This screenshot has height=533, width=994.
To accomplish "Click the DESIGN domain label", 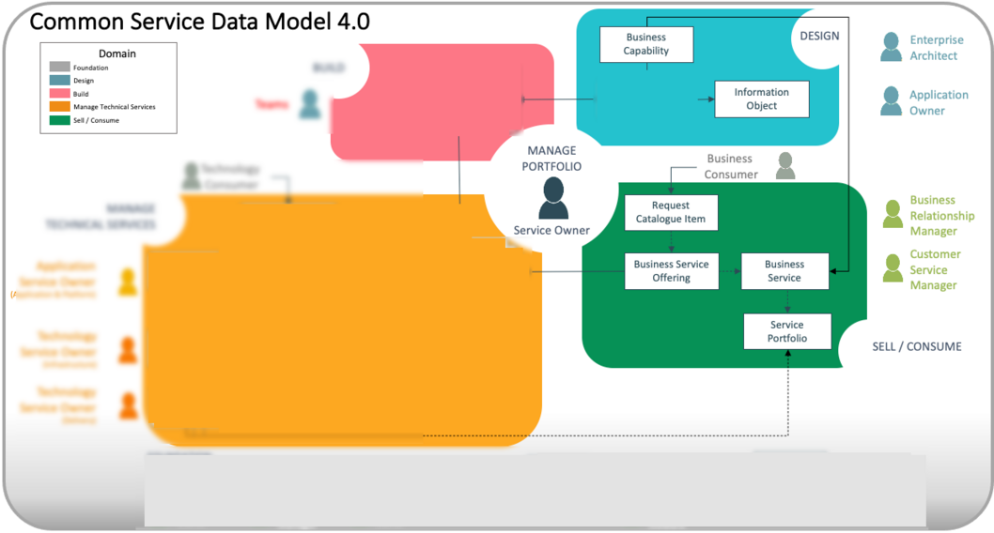I will click(819, 36).
